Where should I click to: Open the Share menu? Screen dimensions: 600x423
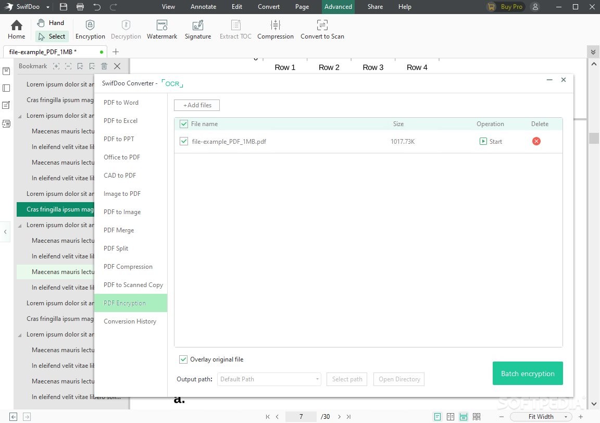[375, 7]
